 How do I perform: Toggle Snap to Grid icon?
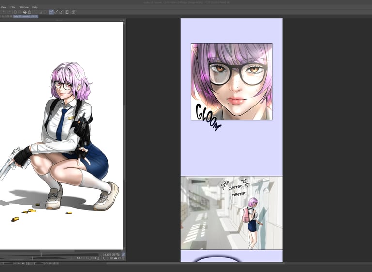coord(61,12)
